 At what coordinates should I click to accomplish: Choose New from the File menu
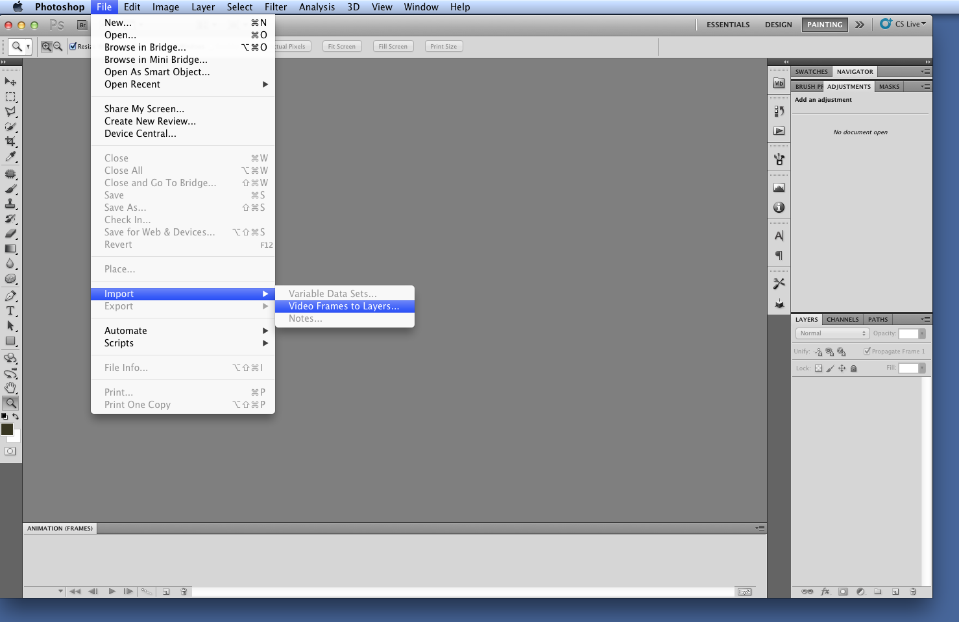click(183, 23)
